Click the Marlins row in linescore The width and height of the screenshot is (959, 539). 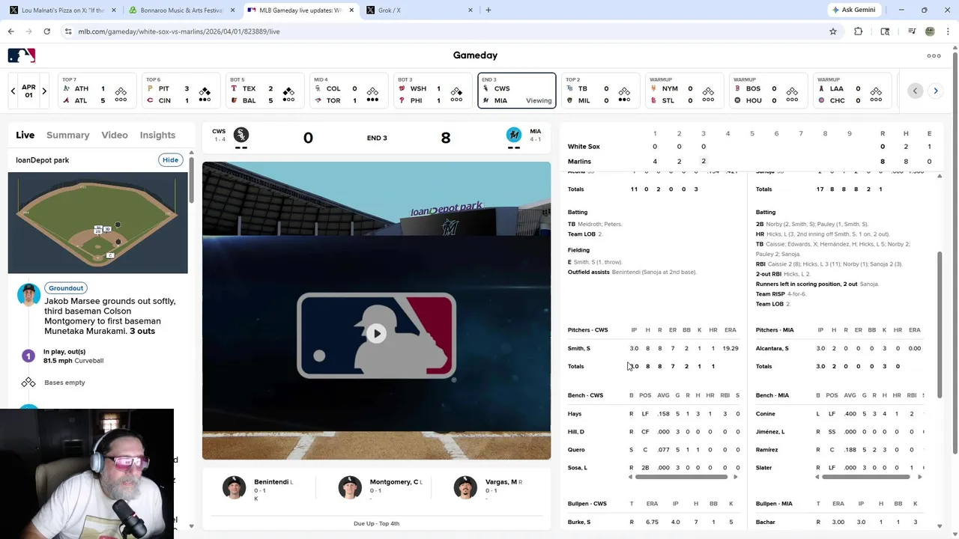(x=751, y=162)
